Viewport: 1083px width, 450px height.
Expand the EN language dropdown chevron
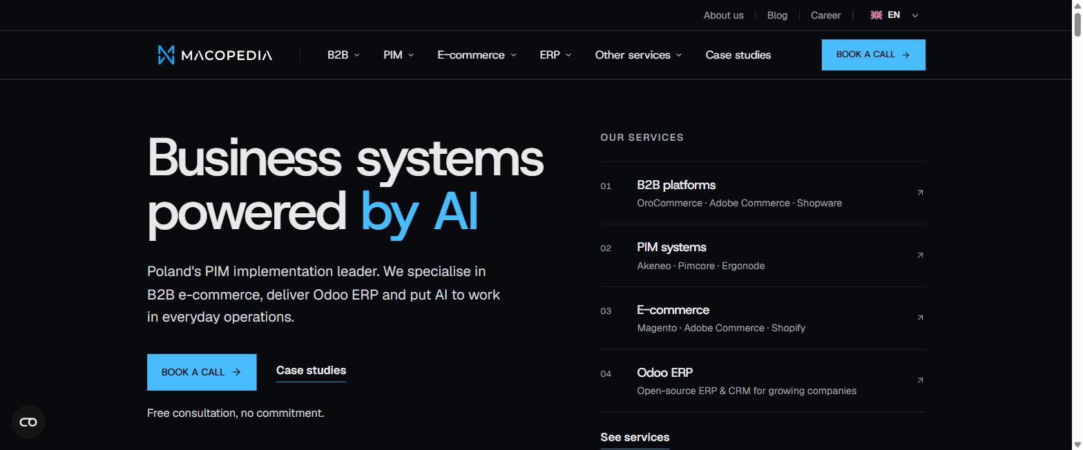[915, 15]
